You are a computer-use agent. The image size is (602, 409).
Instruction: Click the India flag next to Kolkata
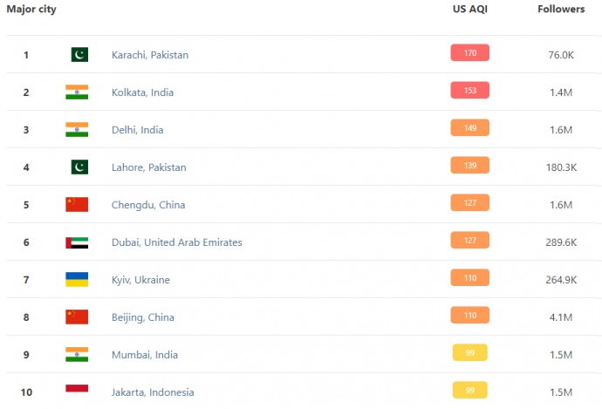[x=77, y=92]
